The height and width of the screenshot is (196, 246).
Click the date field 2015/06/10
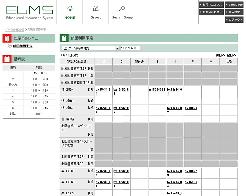point(131,48)
